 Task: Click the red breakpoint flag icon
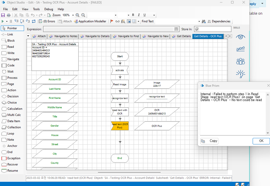(112, 21)
